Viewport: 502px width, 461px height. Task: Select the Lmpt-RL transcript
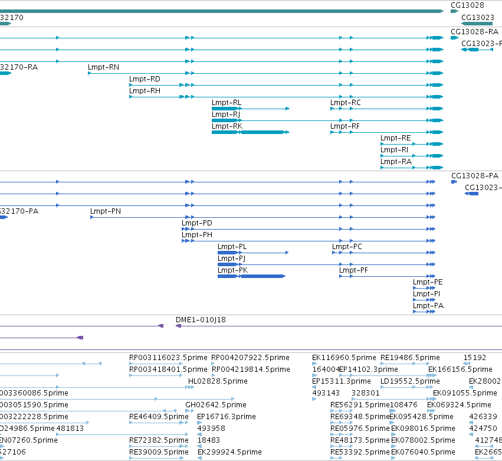(251, 109)
